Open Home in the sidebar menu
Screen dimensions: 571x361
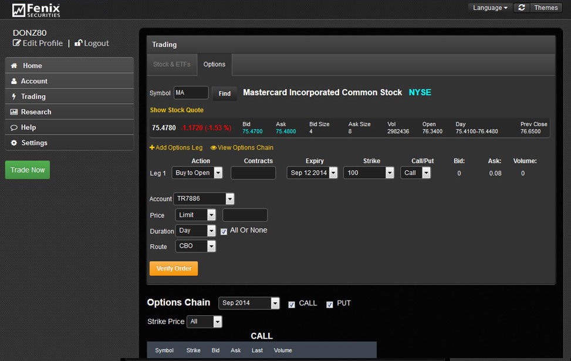pyautogui.click(x=70, y=66)
